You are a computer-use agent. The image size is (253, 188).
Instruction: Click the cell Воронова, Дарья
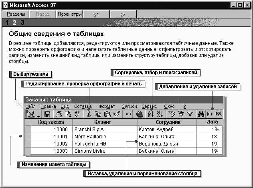tap(167, 144)
